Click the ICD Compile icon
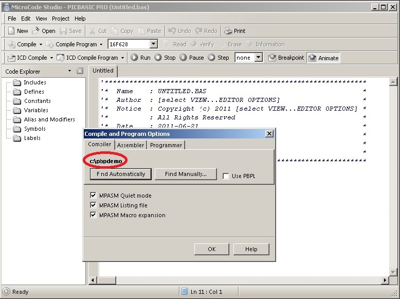This screenshot has width=400, height=299. point(11,58)
